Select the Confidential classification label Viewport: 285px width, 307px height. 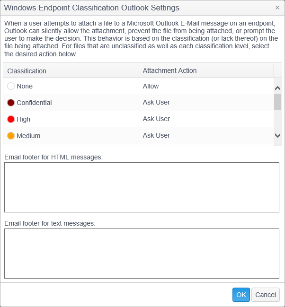coord(34,103)
